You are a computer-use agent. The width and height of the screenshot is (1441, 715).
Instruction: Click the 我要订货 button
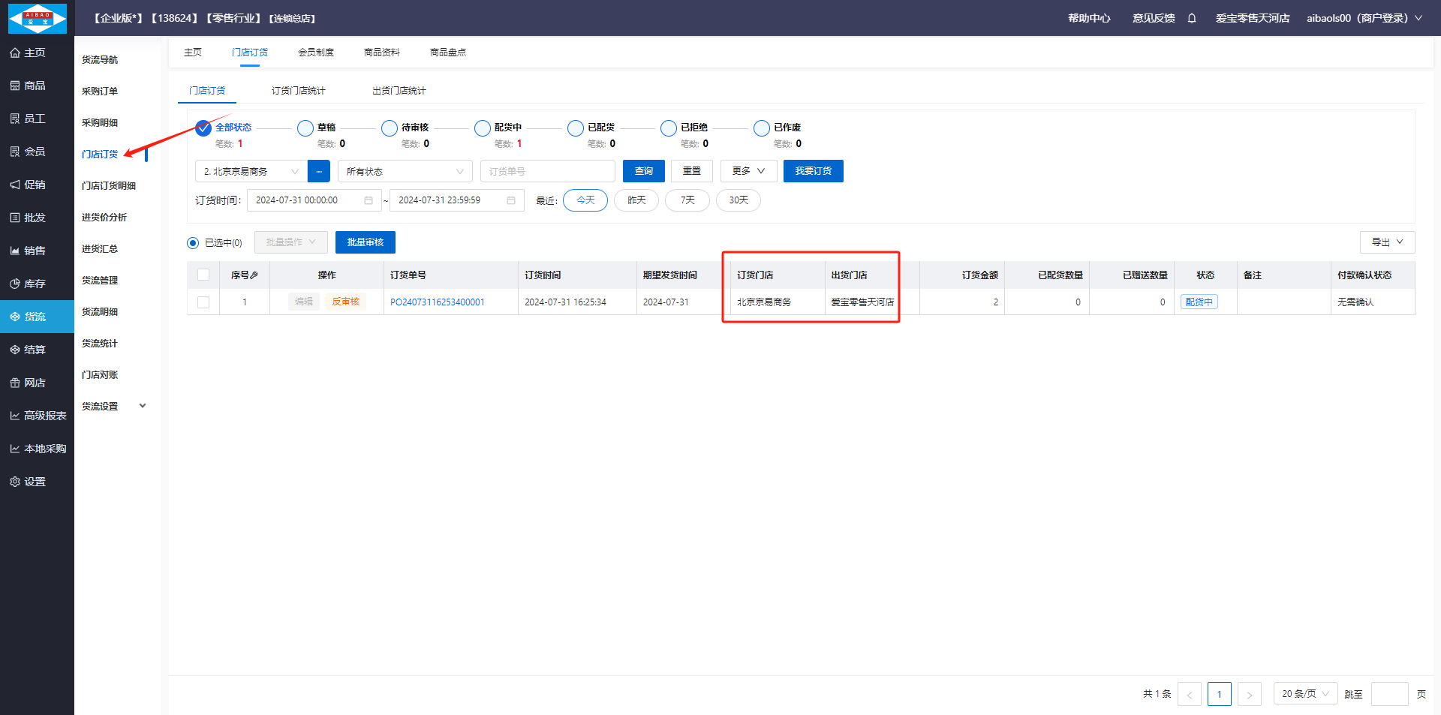[813, 171]
